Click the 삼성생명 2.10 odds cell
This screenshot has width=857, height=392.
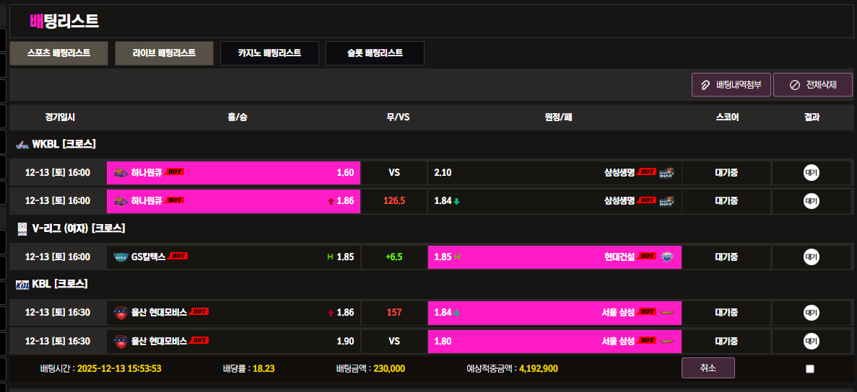[x=554, y=173]
